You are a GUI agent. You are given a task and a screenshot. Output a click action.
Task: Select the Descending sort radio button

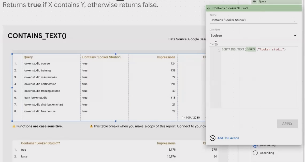255,145
